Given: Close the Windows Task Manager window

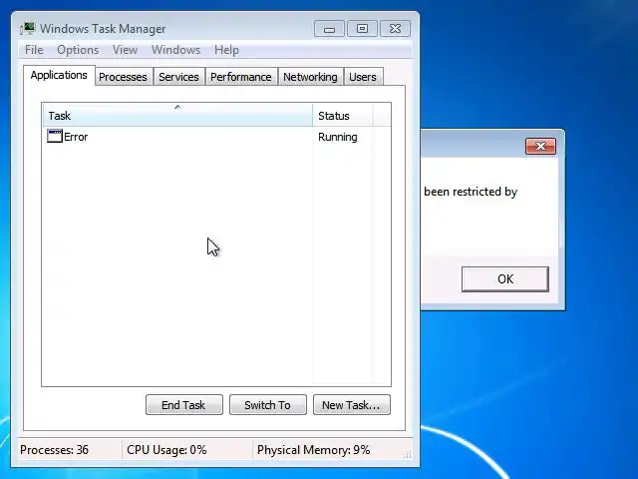Looking at the screenshot, I should click(x=395, y=29).
